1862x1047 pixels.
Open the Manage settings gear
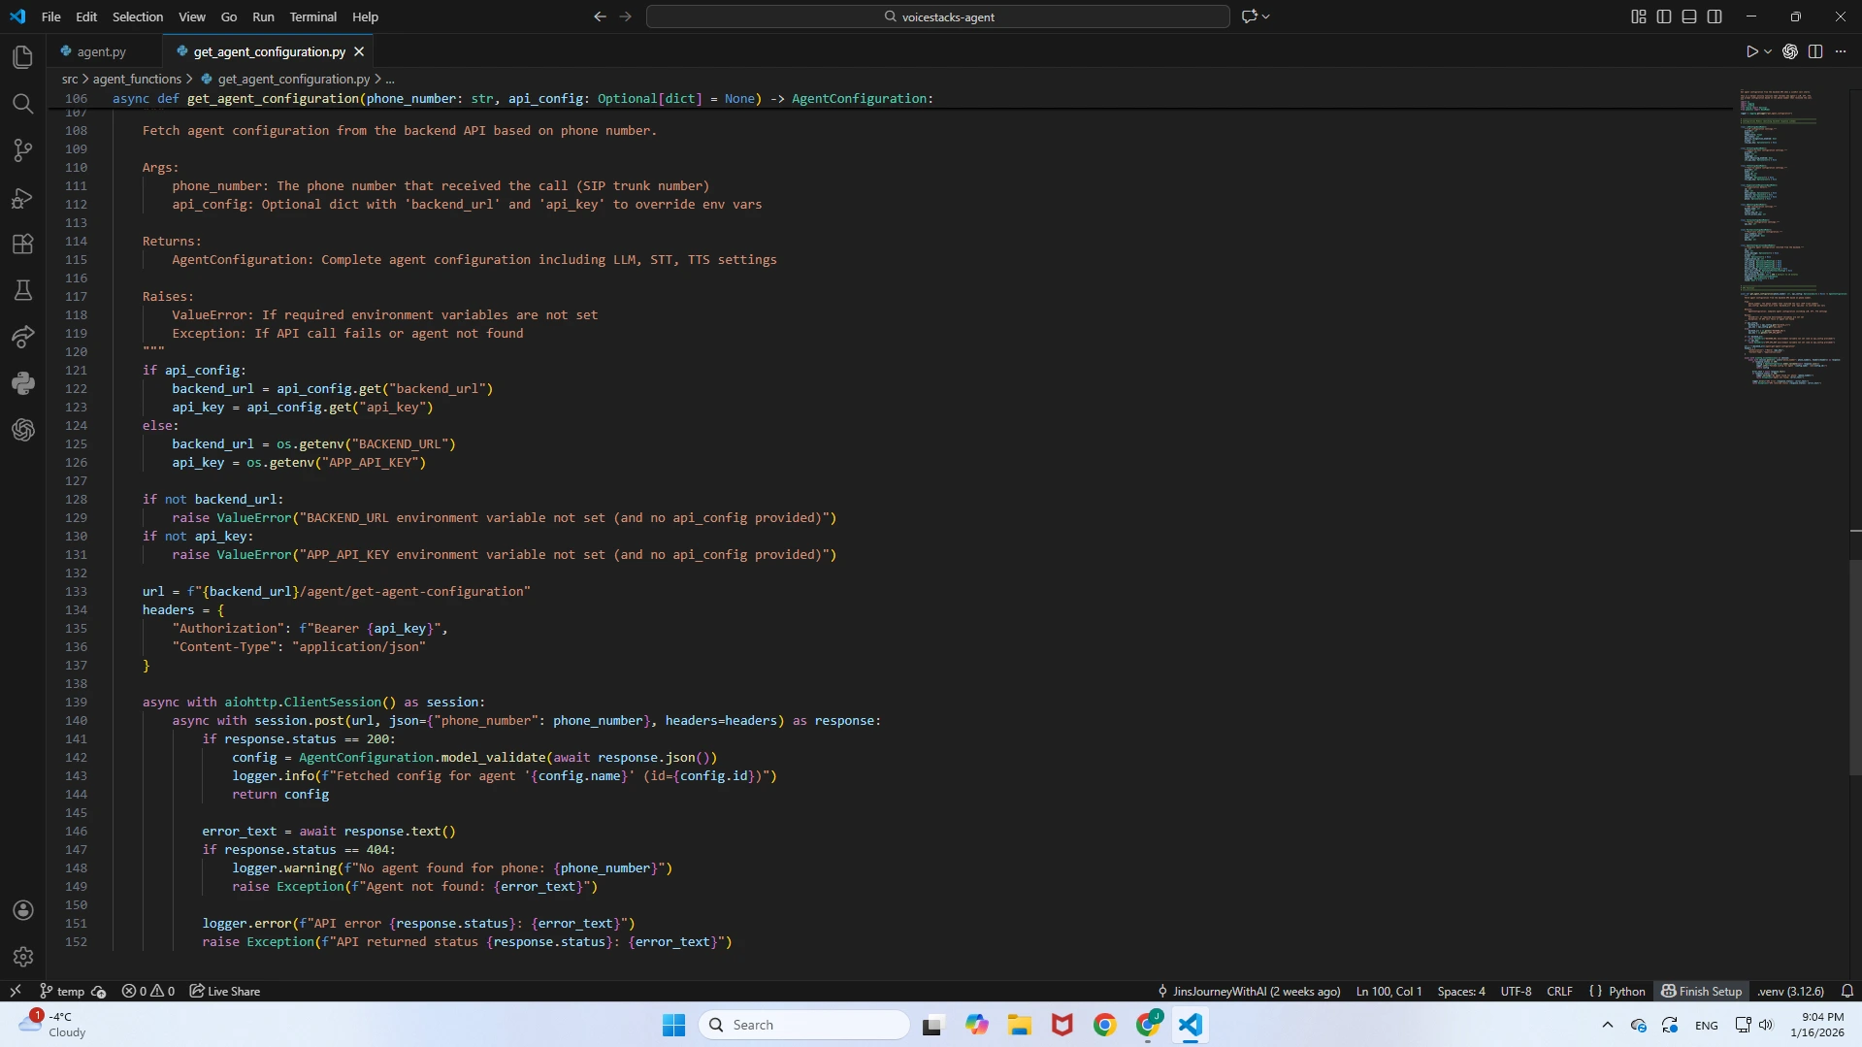pyautogui.click(x=23, y=957)
